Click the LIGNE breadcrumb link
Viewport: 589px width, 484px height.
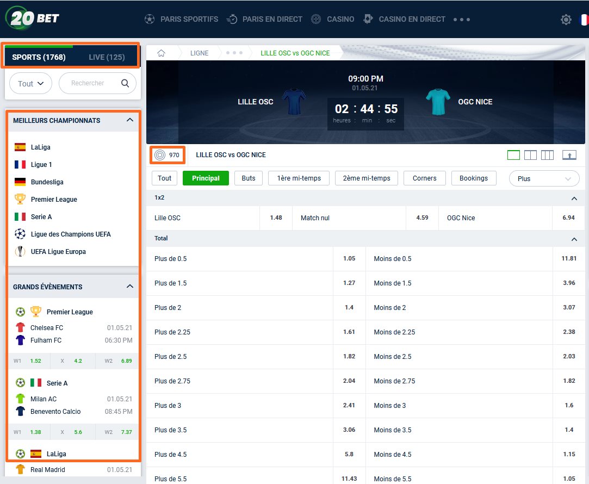[199, 53]
